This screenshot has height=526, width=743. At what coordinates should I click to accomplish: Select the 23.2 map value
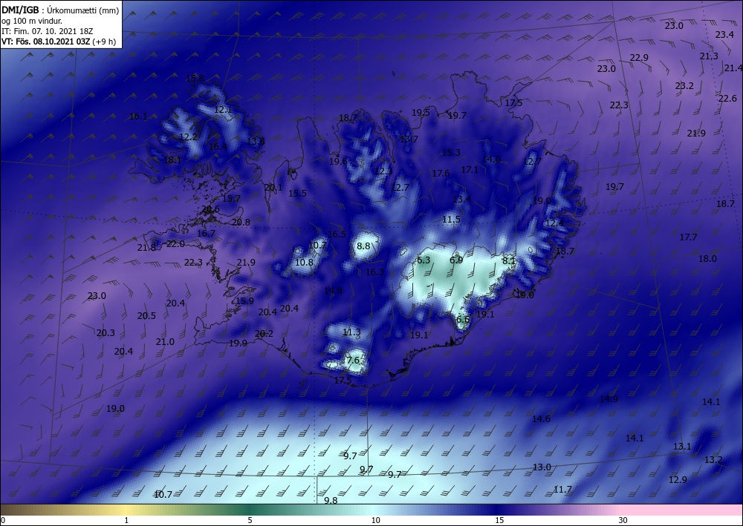684,85
